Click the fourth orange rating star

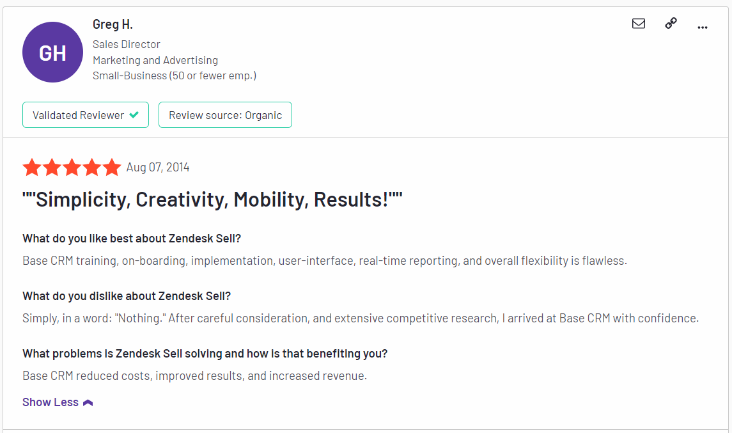(92, 167)
